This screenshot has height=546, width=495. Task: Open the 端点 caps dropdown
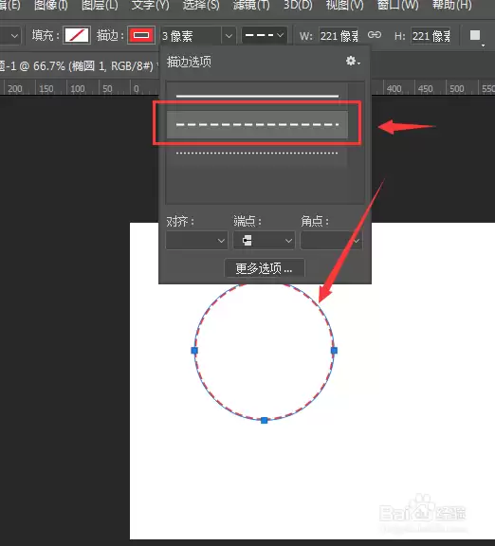[x=264, y=240]
